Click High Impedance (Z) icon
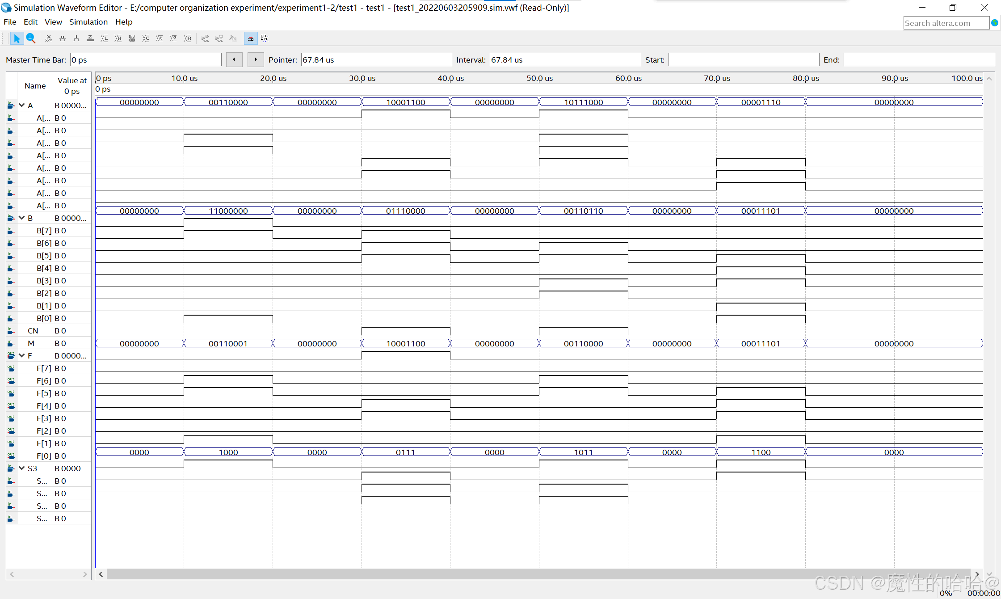Viewport: 1001px width, 599px height. (90, 38)
